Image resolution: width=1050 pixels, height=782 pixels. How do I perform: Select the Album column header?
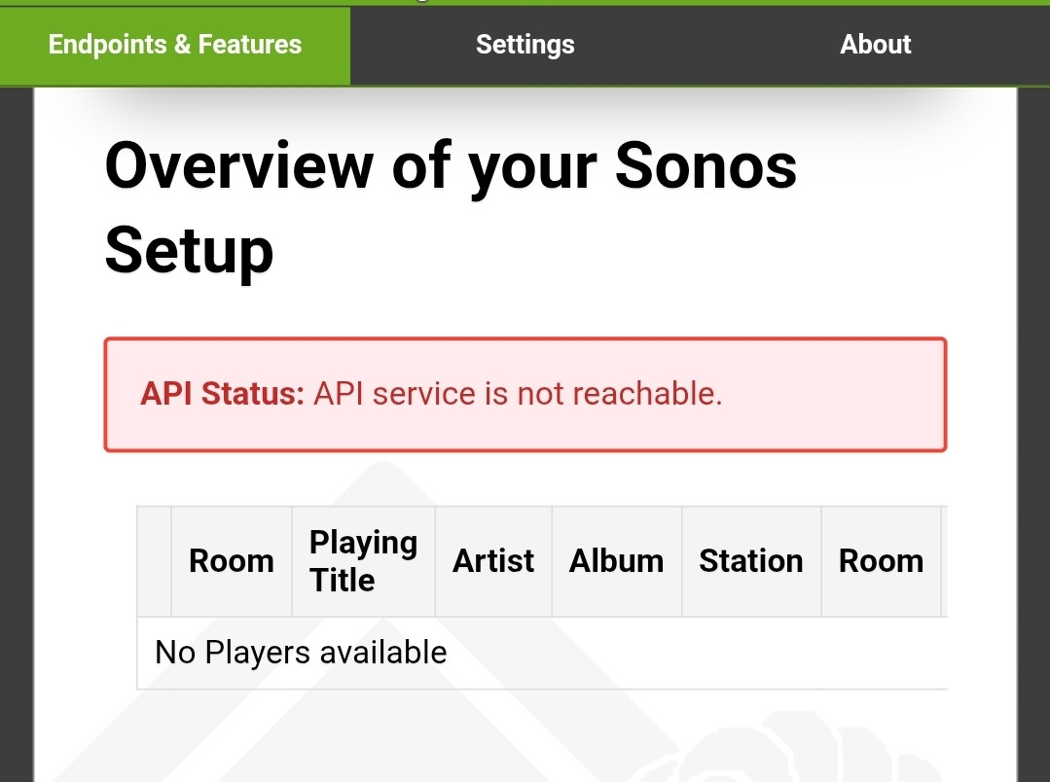point(616,561)
